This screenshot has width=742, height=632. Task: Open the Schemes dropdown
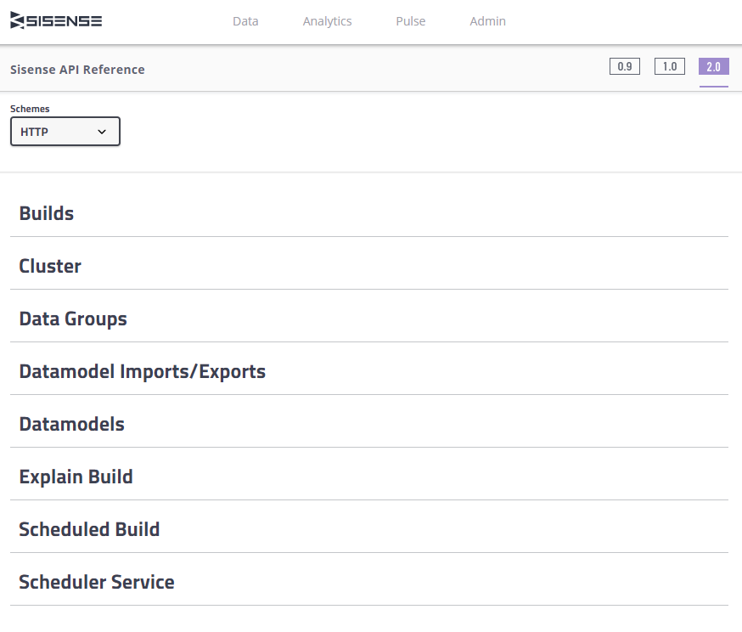pos(65,132)
